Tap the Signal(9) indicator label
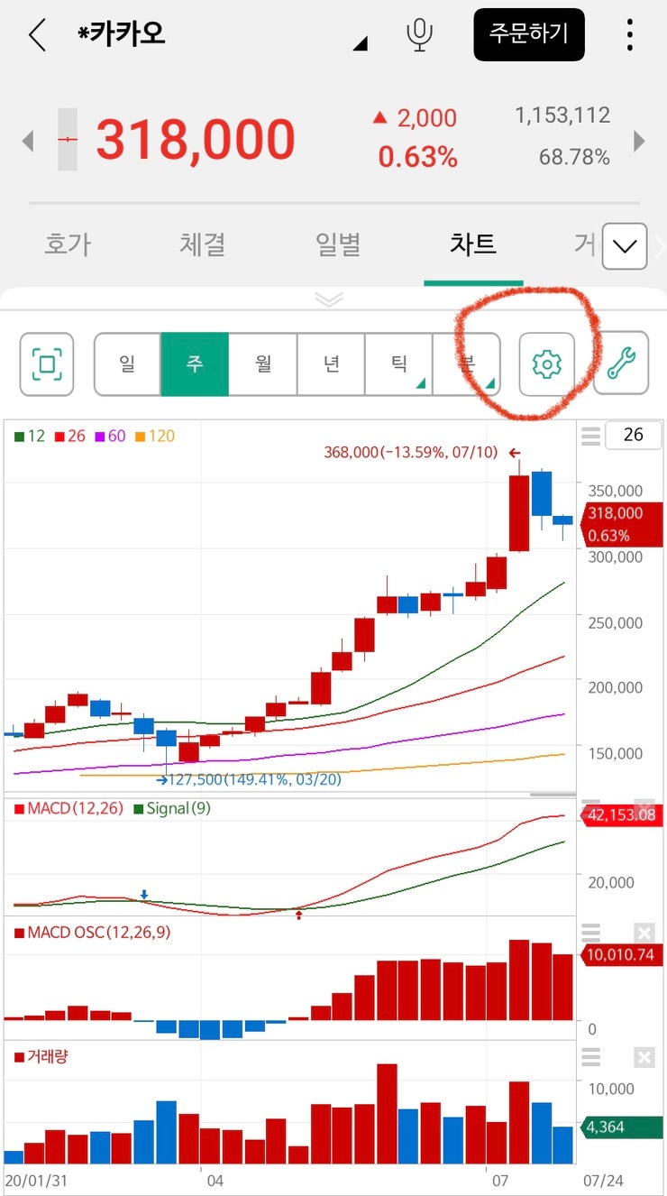 (172, 808)
